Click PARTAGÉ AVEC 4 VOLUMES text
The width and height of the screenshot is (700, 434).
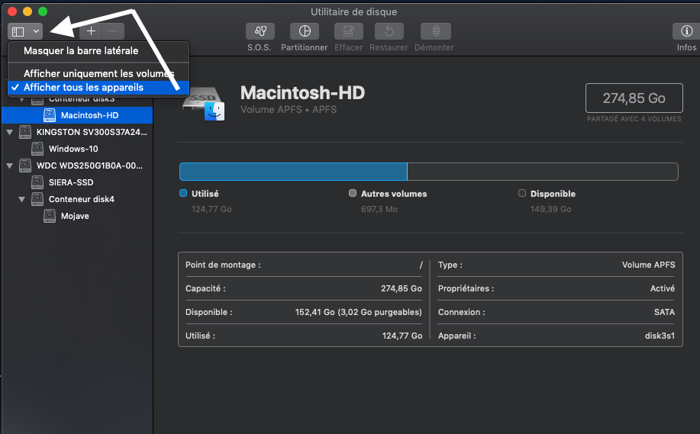click(x=634, y=119)
